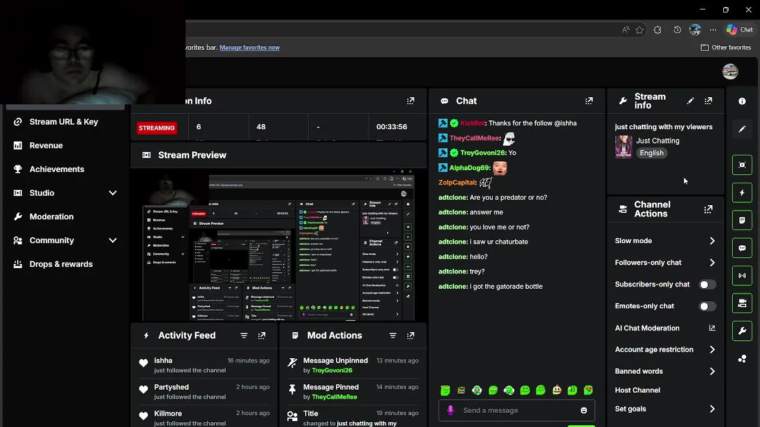Click Host Channel action

pyautogui.click(x=637, y=390)
